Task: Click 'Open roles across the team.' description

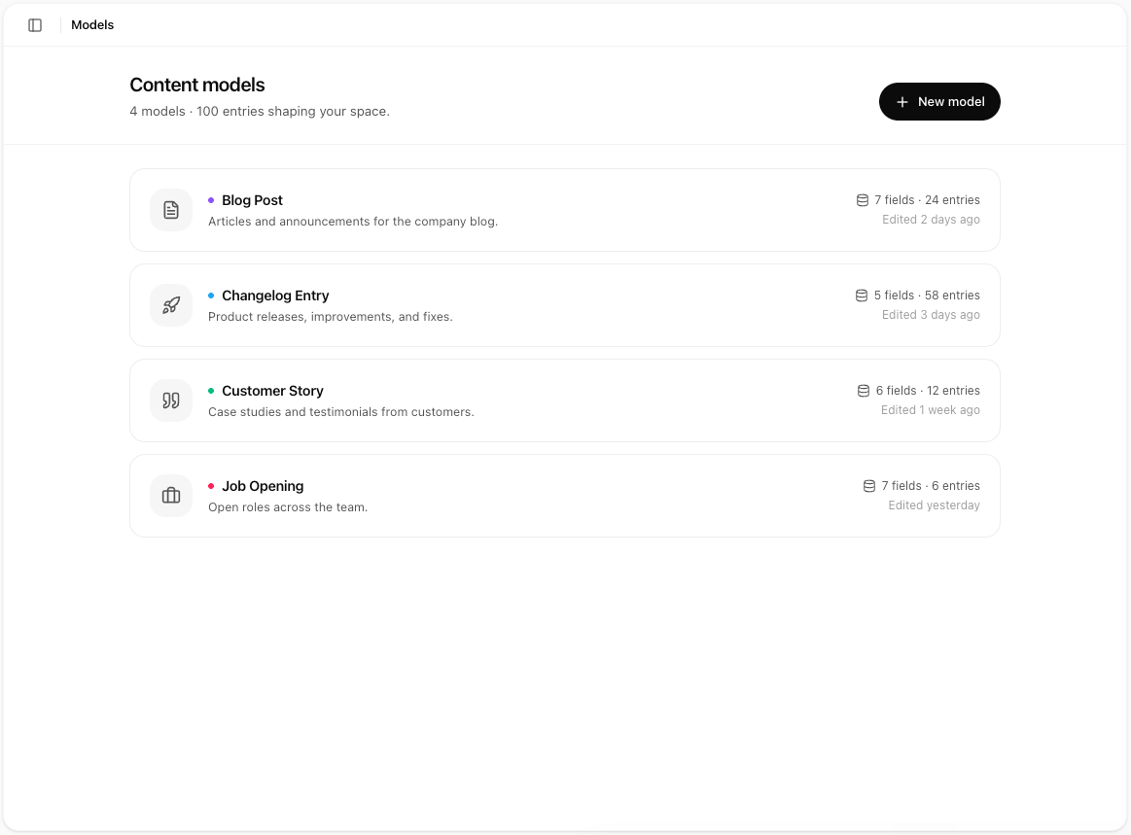Action: click(x=288, y=506)
